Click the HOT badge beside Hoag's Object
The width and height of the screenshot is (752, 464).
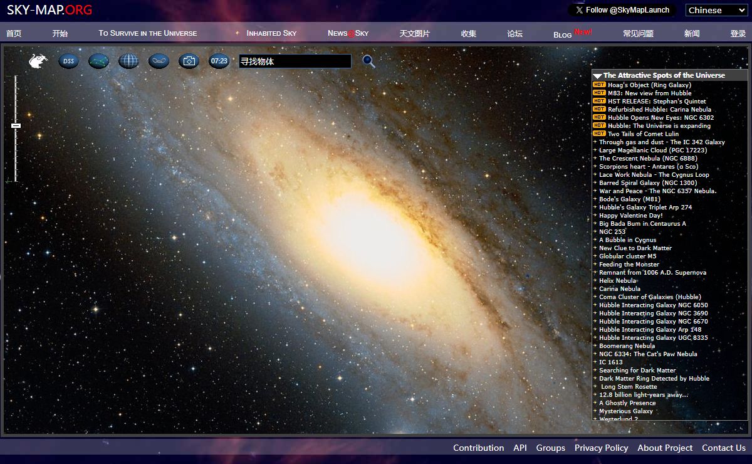tap(599, 85)
